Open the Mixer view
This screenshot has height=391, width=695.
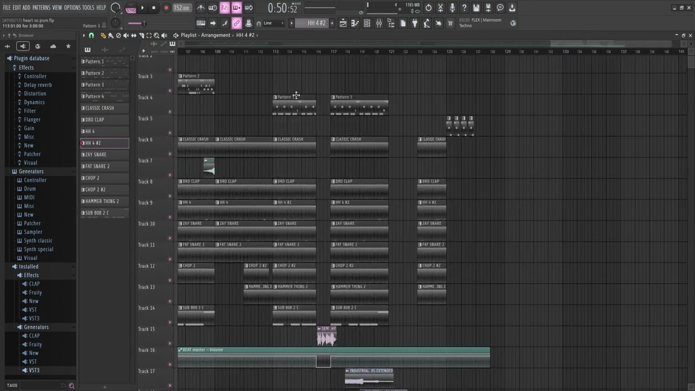[x=379, y=23]
